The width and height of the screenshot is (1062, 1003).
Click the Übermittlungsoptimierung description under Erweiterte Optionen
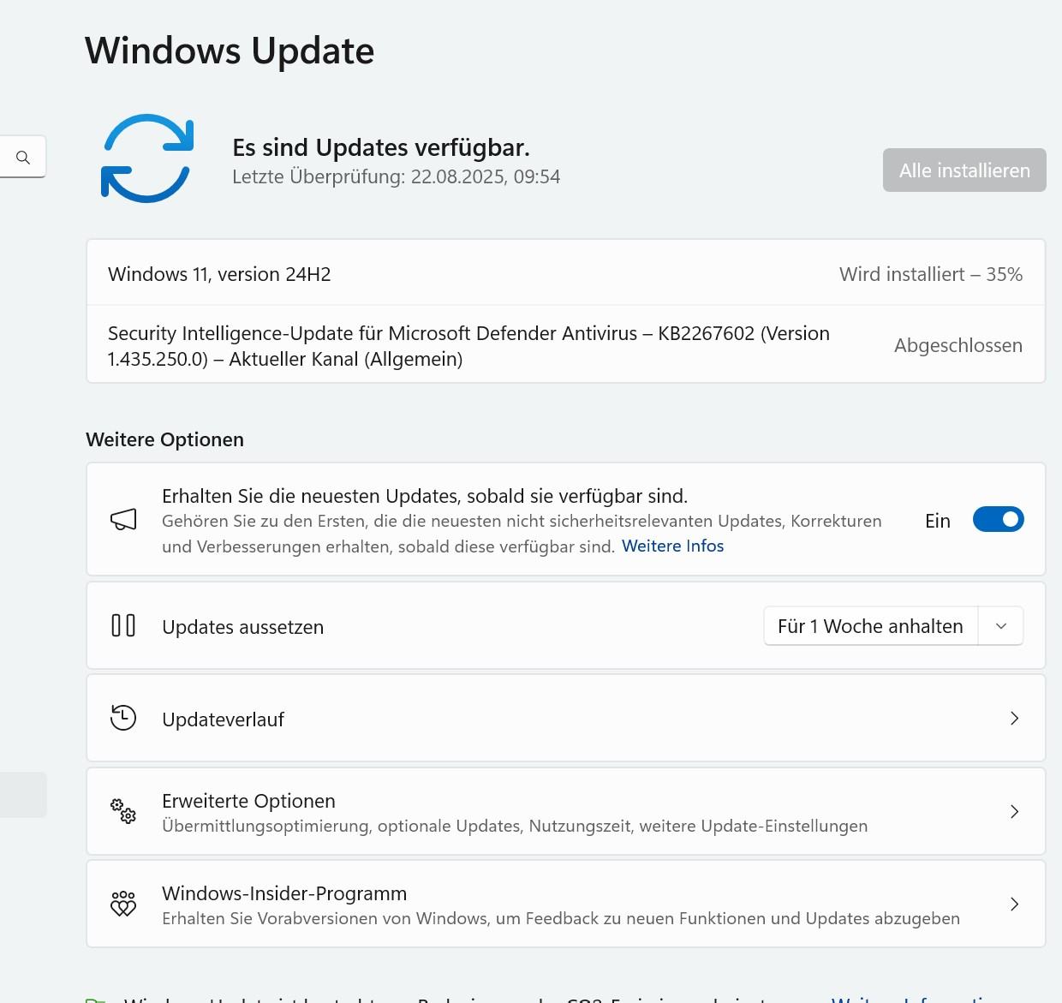pos(515,826)
